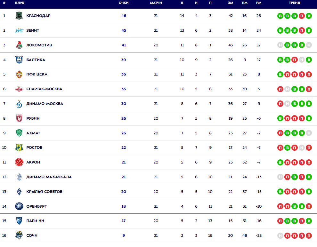This screenshot has width=317, height=247.
Task: Sort standings by РМ column header
Action: [259, 3]
